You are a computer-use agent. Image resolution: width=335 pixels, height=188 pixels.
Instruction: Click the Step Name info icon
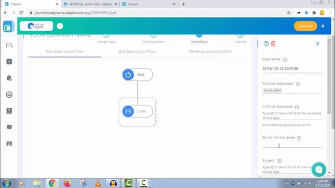pyautogui.click(x=285, y=60)
